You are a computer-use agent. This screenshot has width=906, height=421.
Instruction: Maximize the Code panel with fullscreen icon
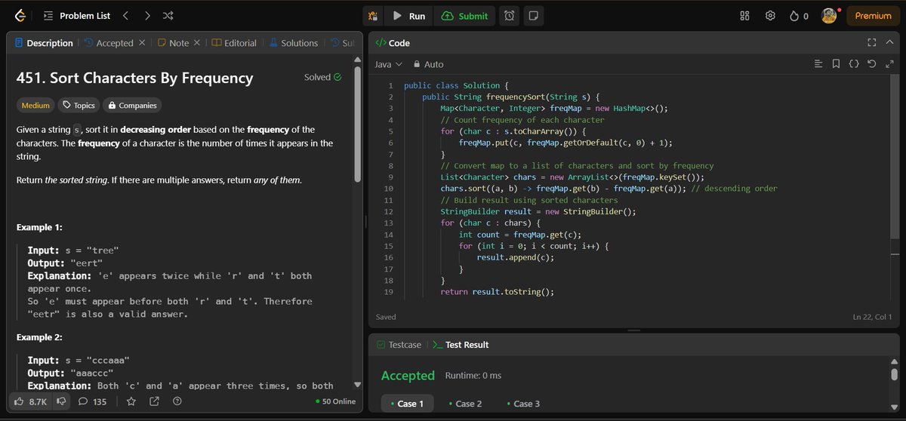click(871, 43)
